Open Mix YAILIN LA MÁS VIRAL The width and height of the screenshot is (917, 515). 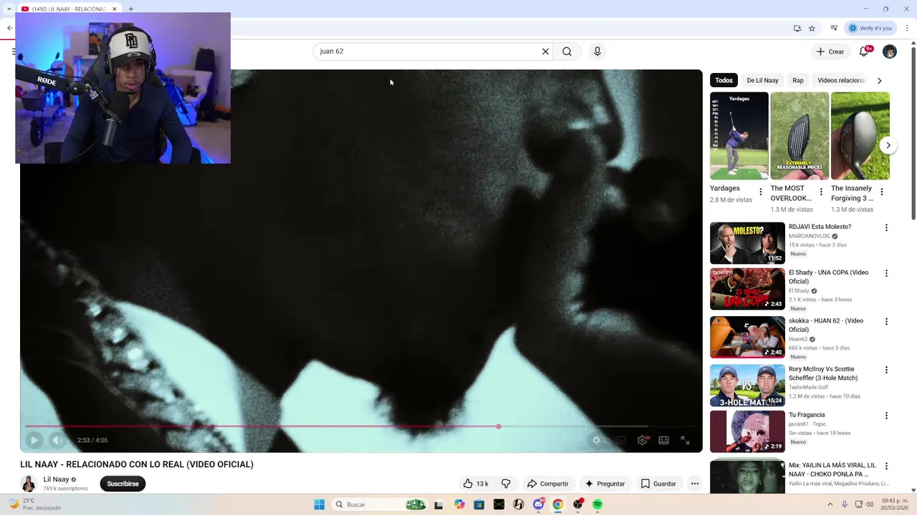[747, 476]
